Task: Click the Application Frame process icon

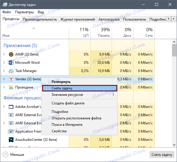Action: point(11,131)
